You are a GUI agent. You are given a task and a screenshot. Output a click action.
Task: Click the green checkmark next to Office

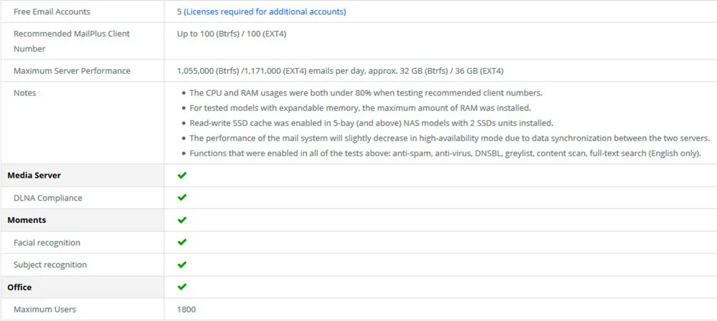click(x=182, y=287)
